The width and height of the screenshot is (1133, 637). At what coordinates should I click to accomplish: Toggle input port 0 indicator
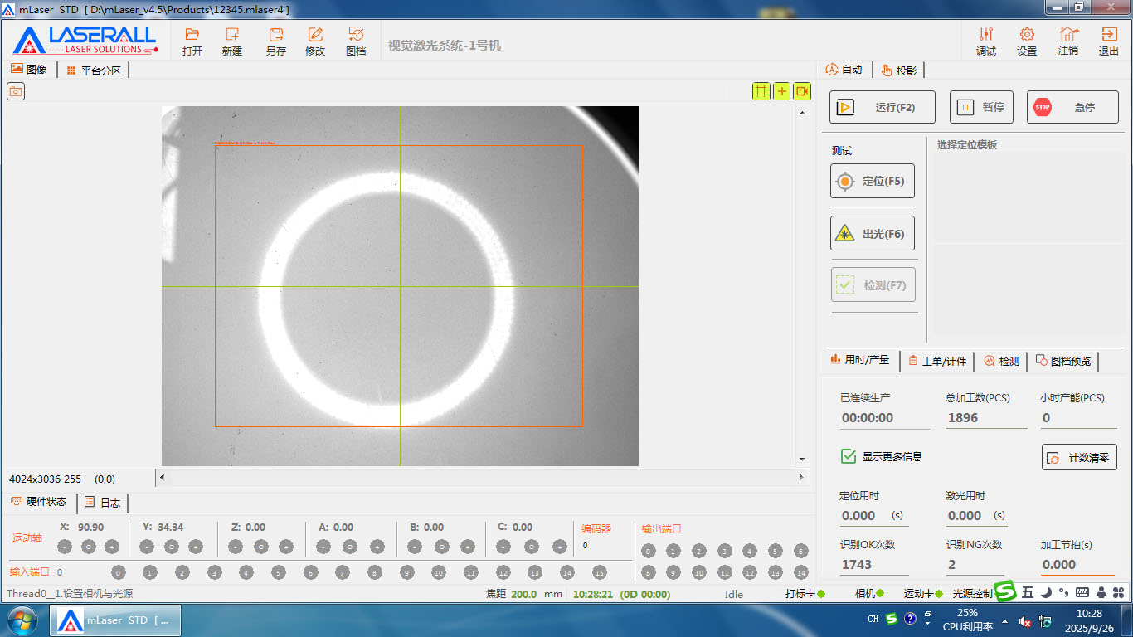[119, 572]
